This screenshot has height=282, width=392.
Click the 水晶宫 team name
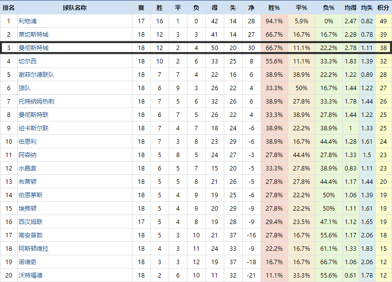27,169
